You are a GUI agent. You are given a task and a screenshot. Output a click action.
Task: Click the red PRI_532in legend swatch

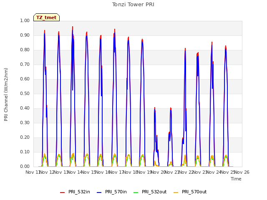pos(63,192)
